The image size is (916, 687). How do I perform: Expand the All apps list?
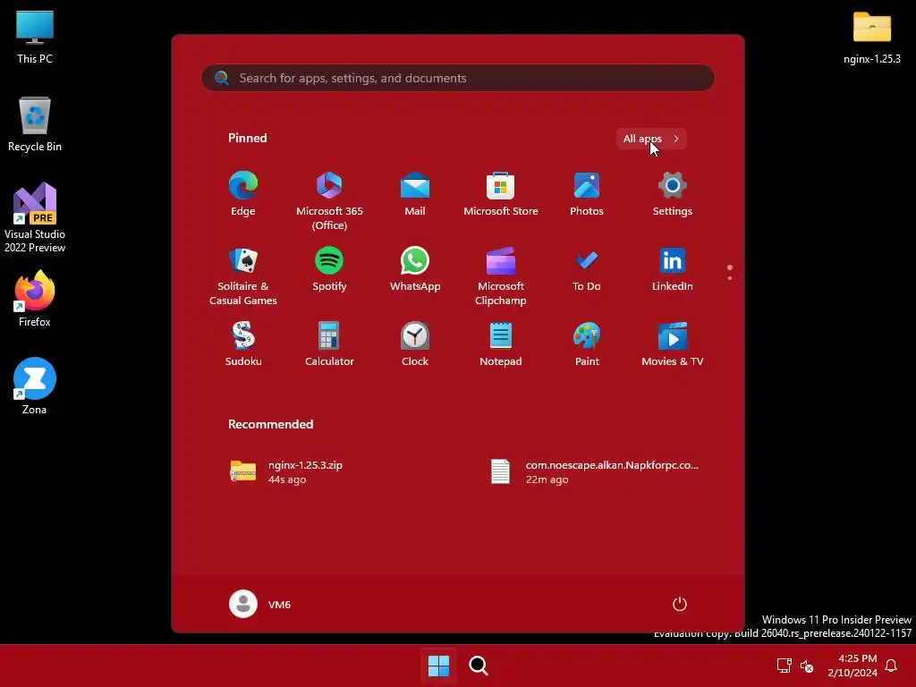click(651, 139)
